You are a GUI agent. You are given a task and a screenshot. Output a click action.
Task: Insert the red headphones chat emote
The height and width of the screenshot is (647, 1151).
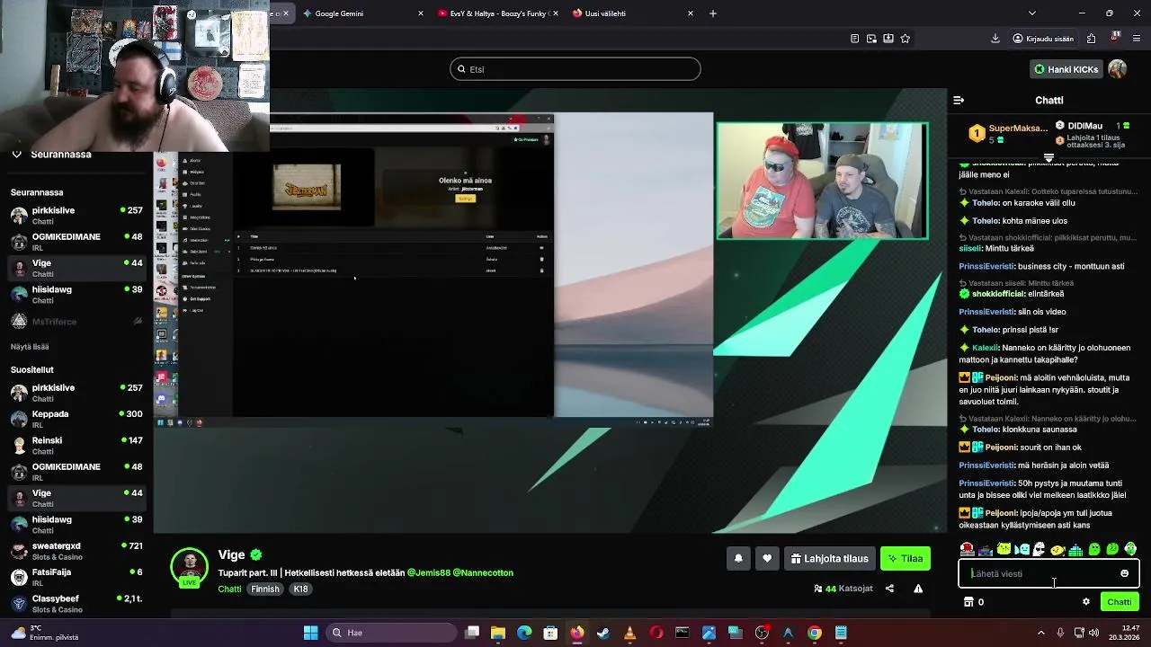(x=967, y=549)
